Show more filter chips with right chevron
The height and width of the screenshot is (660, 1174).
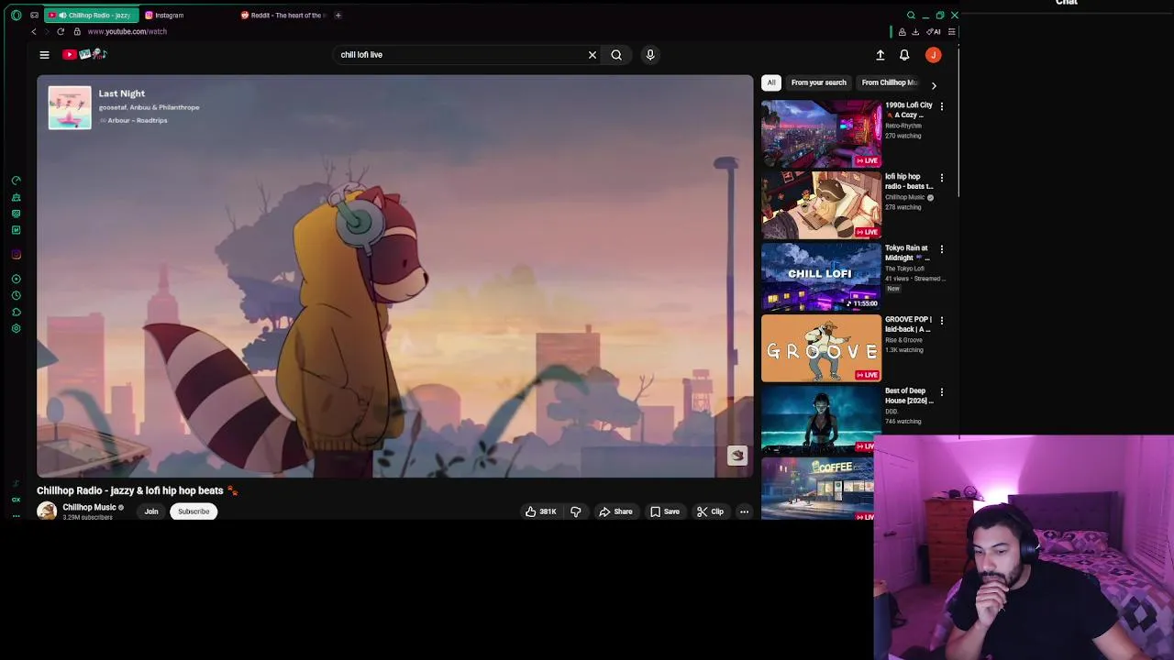[x=934, y=85]
